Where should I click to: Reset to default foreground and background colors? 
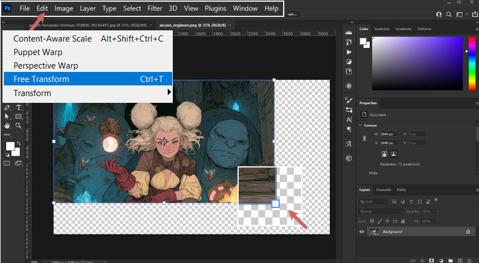pyautogui.click(x=7, y=155)
